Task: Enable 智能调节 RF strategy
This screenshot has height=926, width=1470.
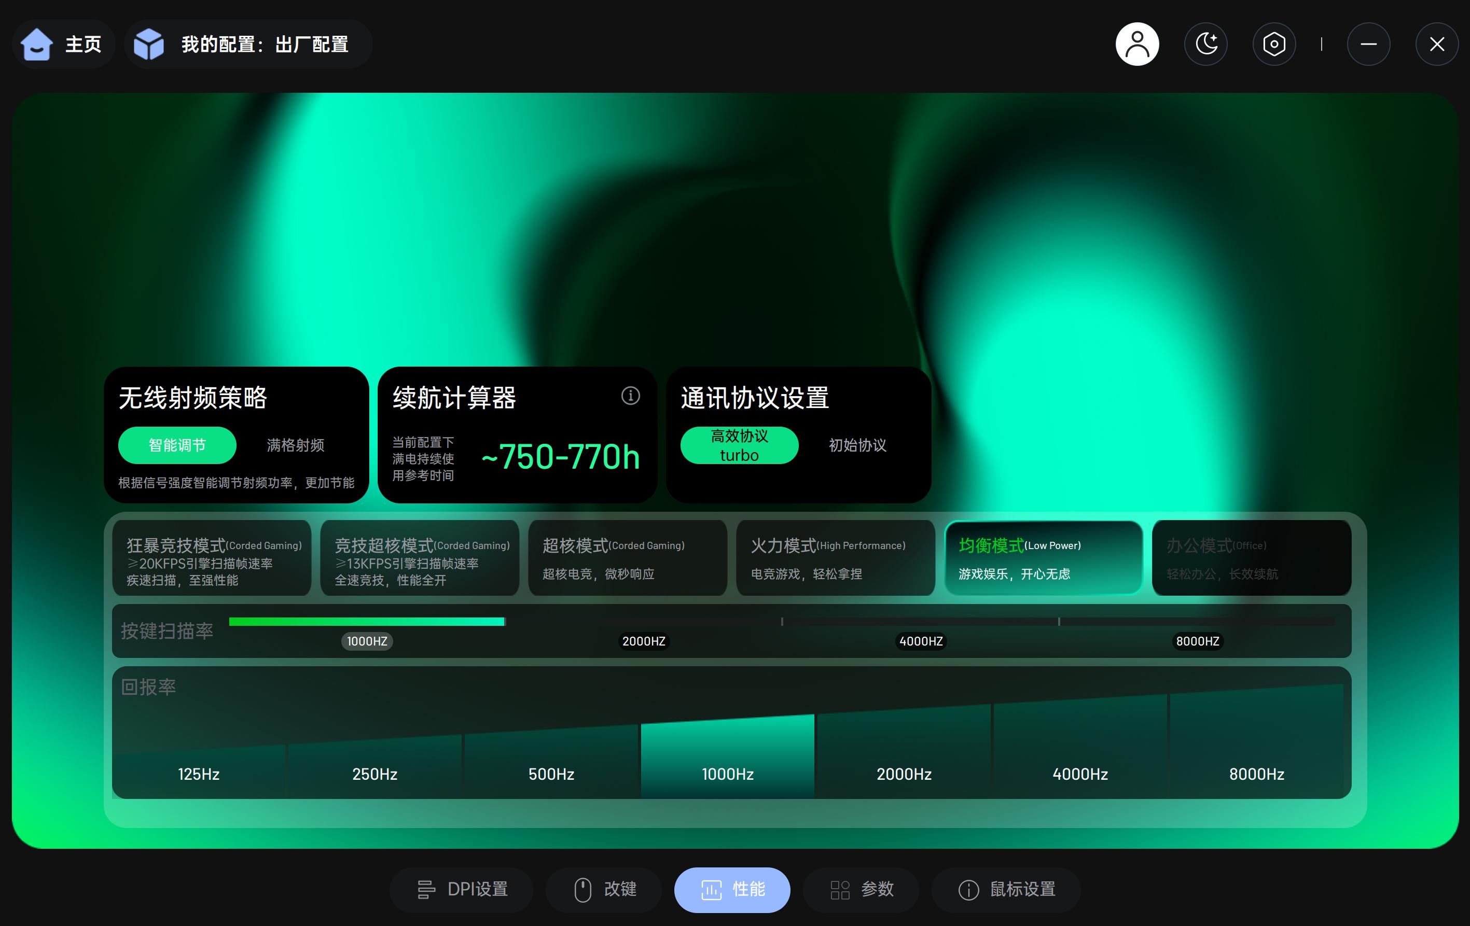Action: [x=177, y=445]
